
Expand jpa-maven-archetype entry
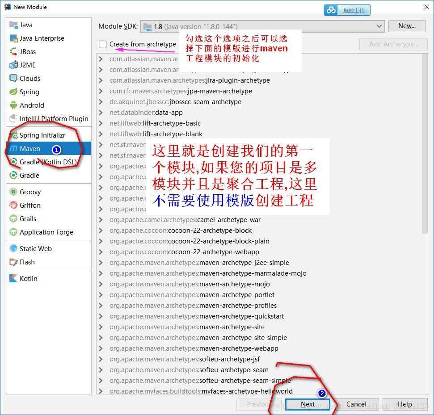[x=101, y=91]
